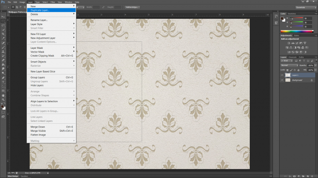This screenshot has width=318, height=178.
Task: Hide the Background layer eye icon
Action: [x=282, y=80]
